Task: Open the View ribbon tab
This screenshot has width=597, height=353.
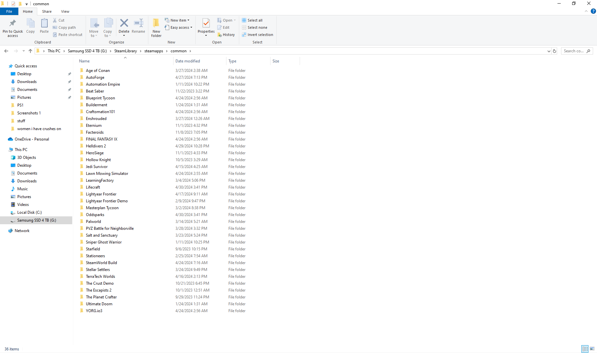Action: coord(65,11)
